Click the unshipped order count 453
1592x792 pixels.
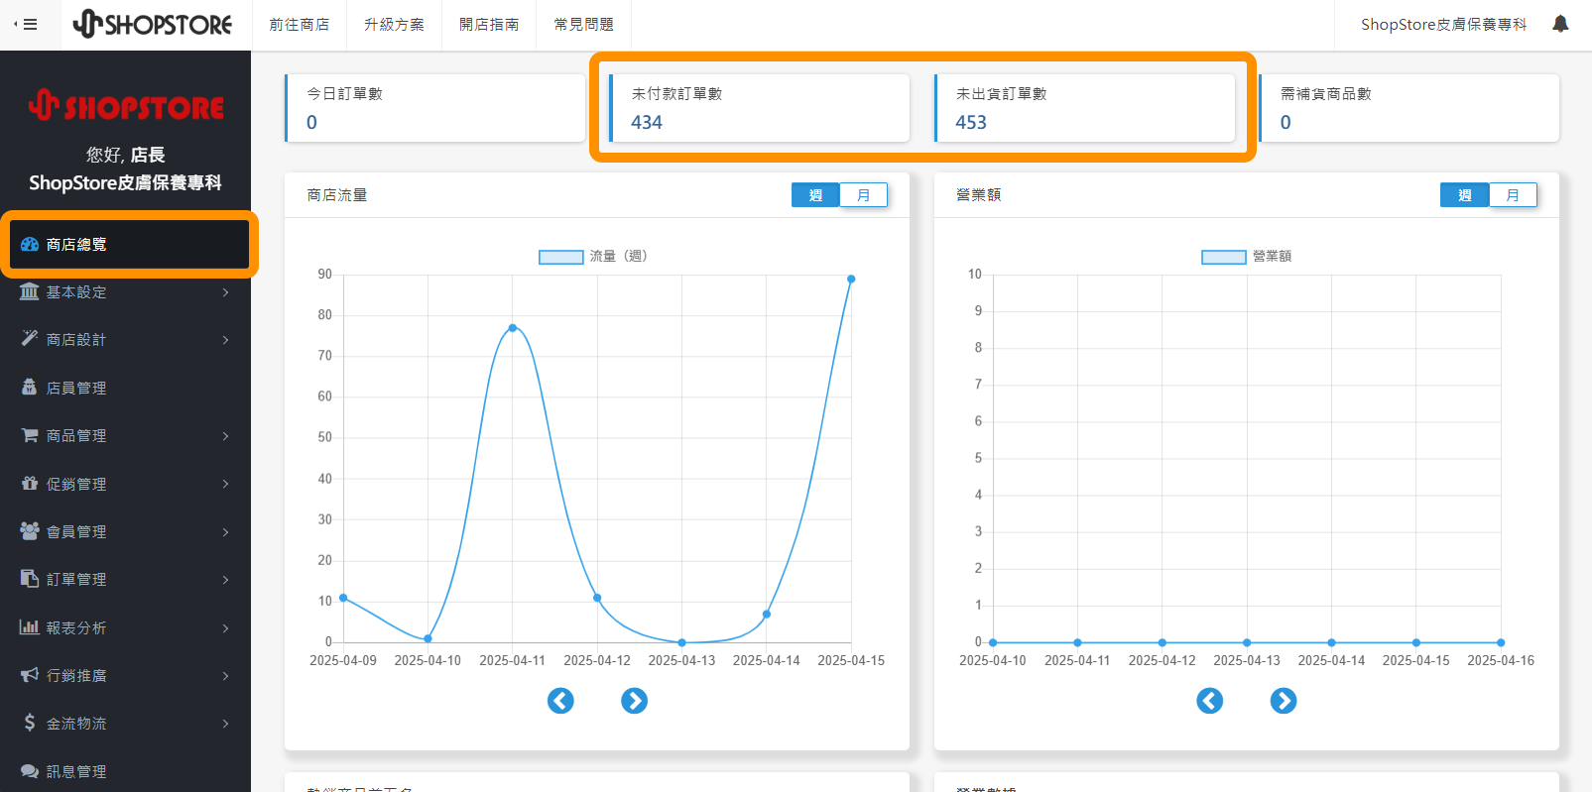tap(971, 122)
